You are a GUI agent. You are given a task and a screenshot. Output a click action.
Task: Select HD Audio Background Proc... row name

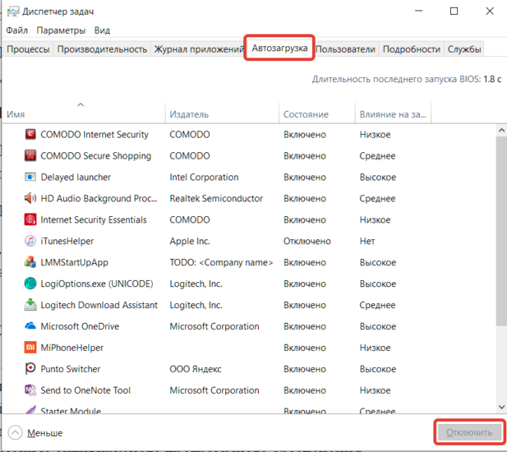pos(99,199)
